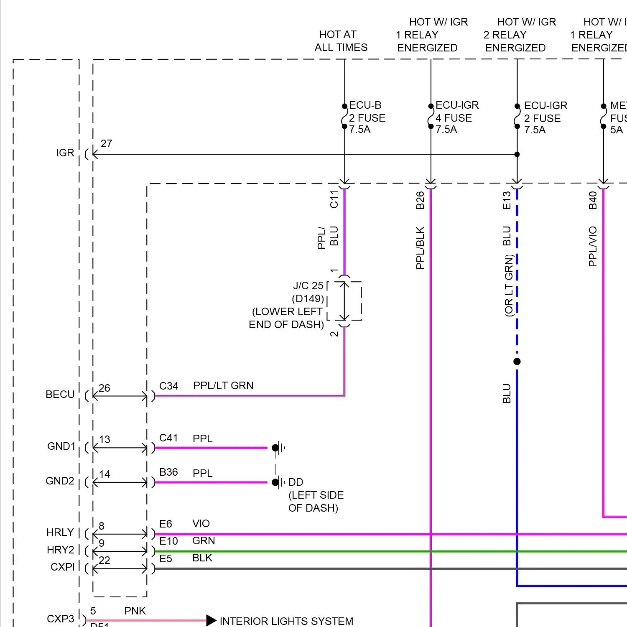Click the "CXP3" terminal label
Image resolution: width=627 pixels, height=627 pixels.
click(x=61, y=619)
